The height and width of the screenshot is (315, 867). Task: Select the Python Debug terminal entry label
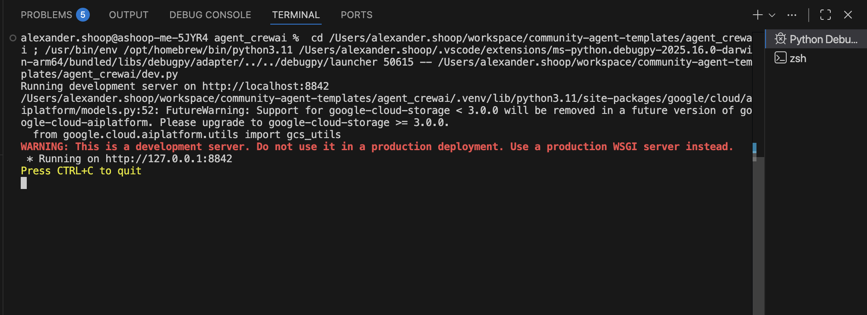[823, 39]
